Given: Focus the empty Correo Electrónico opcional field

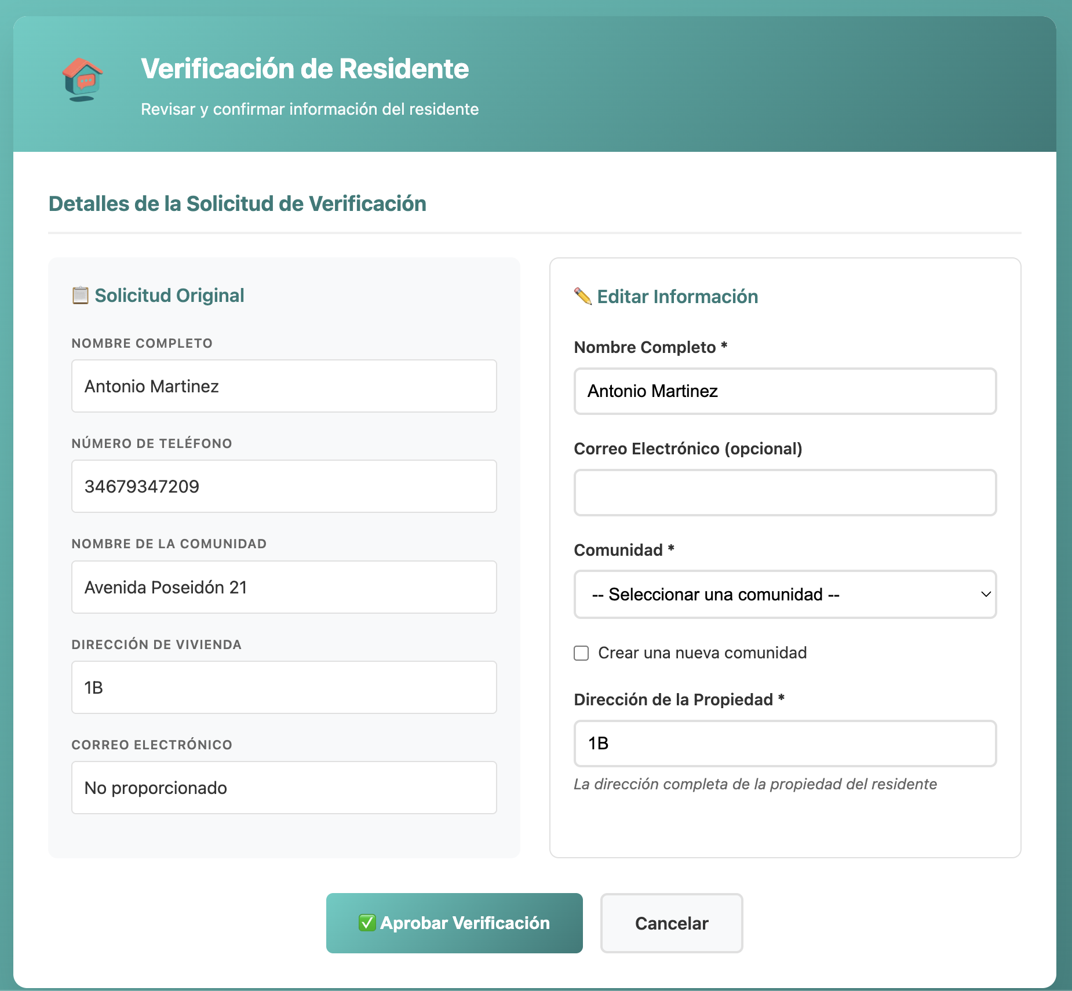Looking at the screenshot, I should (785, 492).
